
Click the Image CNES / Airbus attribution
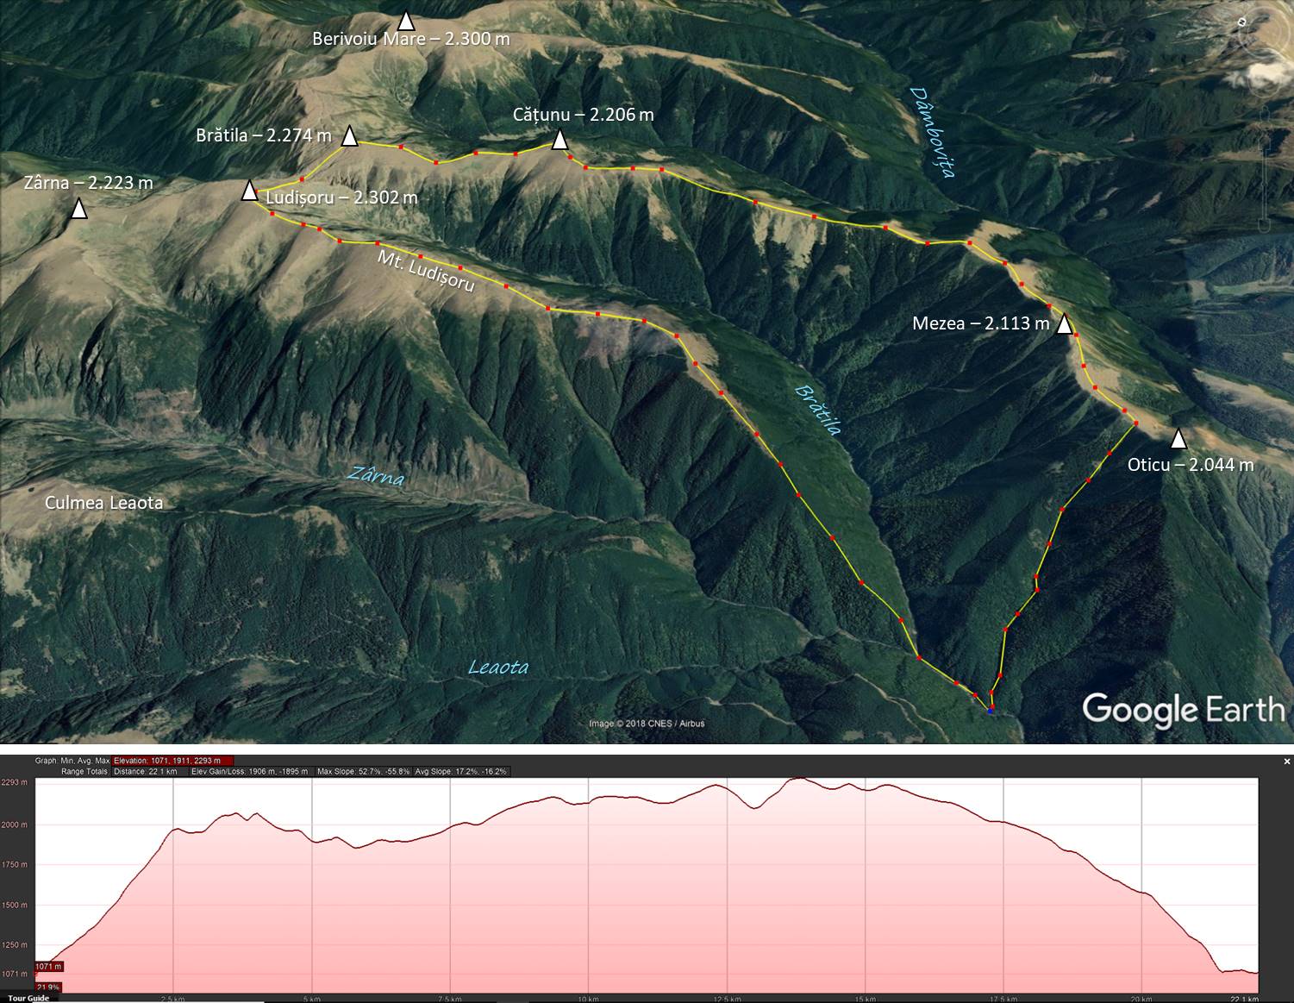(x=647, y=724)
